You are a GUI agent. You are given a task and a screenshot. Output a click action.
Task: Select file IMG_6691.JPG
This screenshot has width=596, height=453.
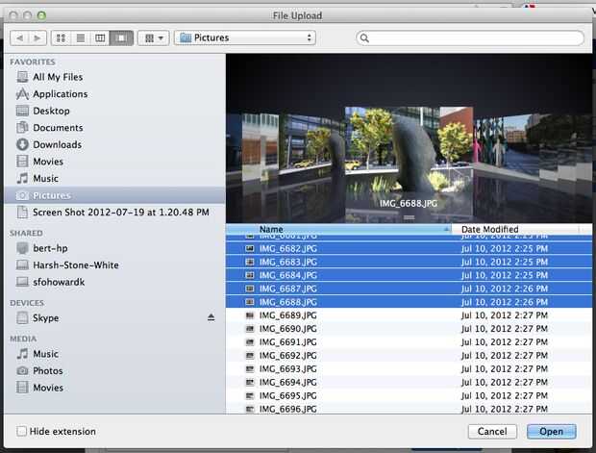409,342
